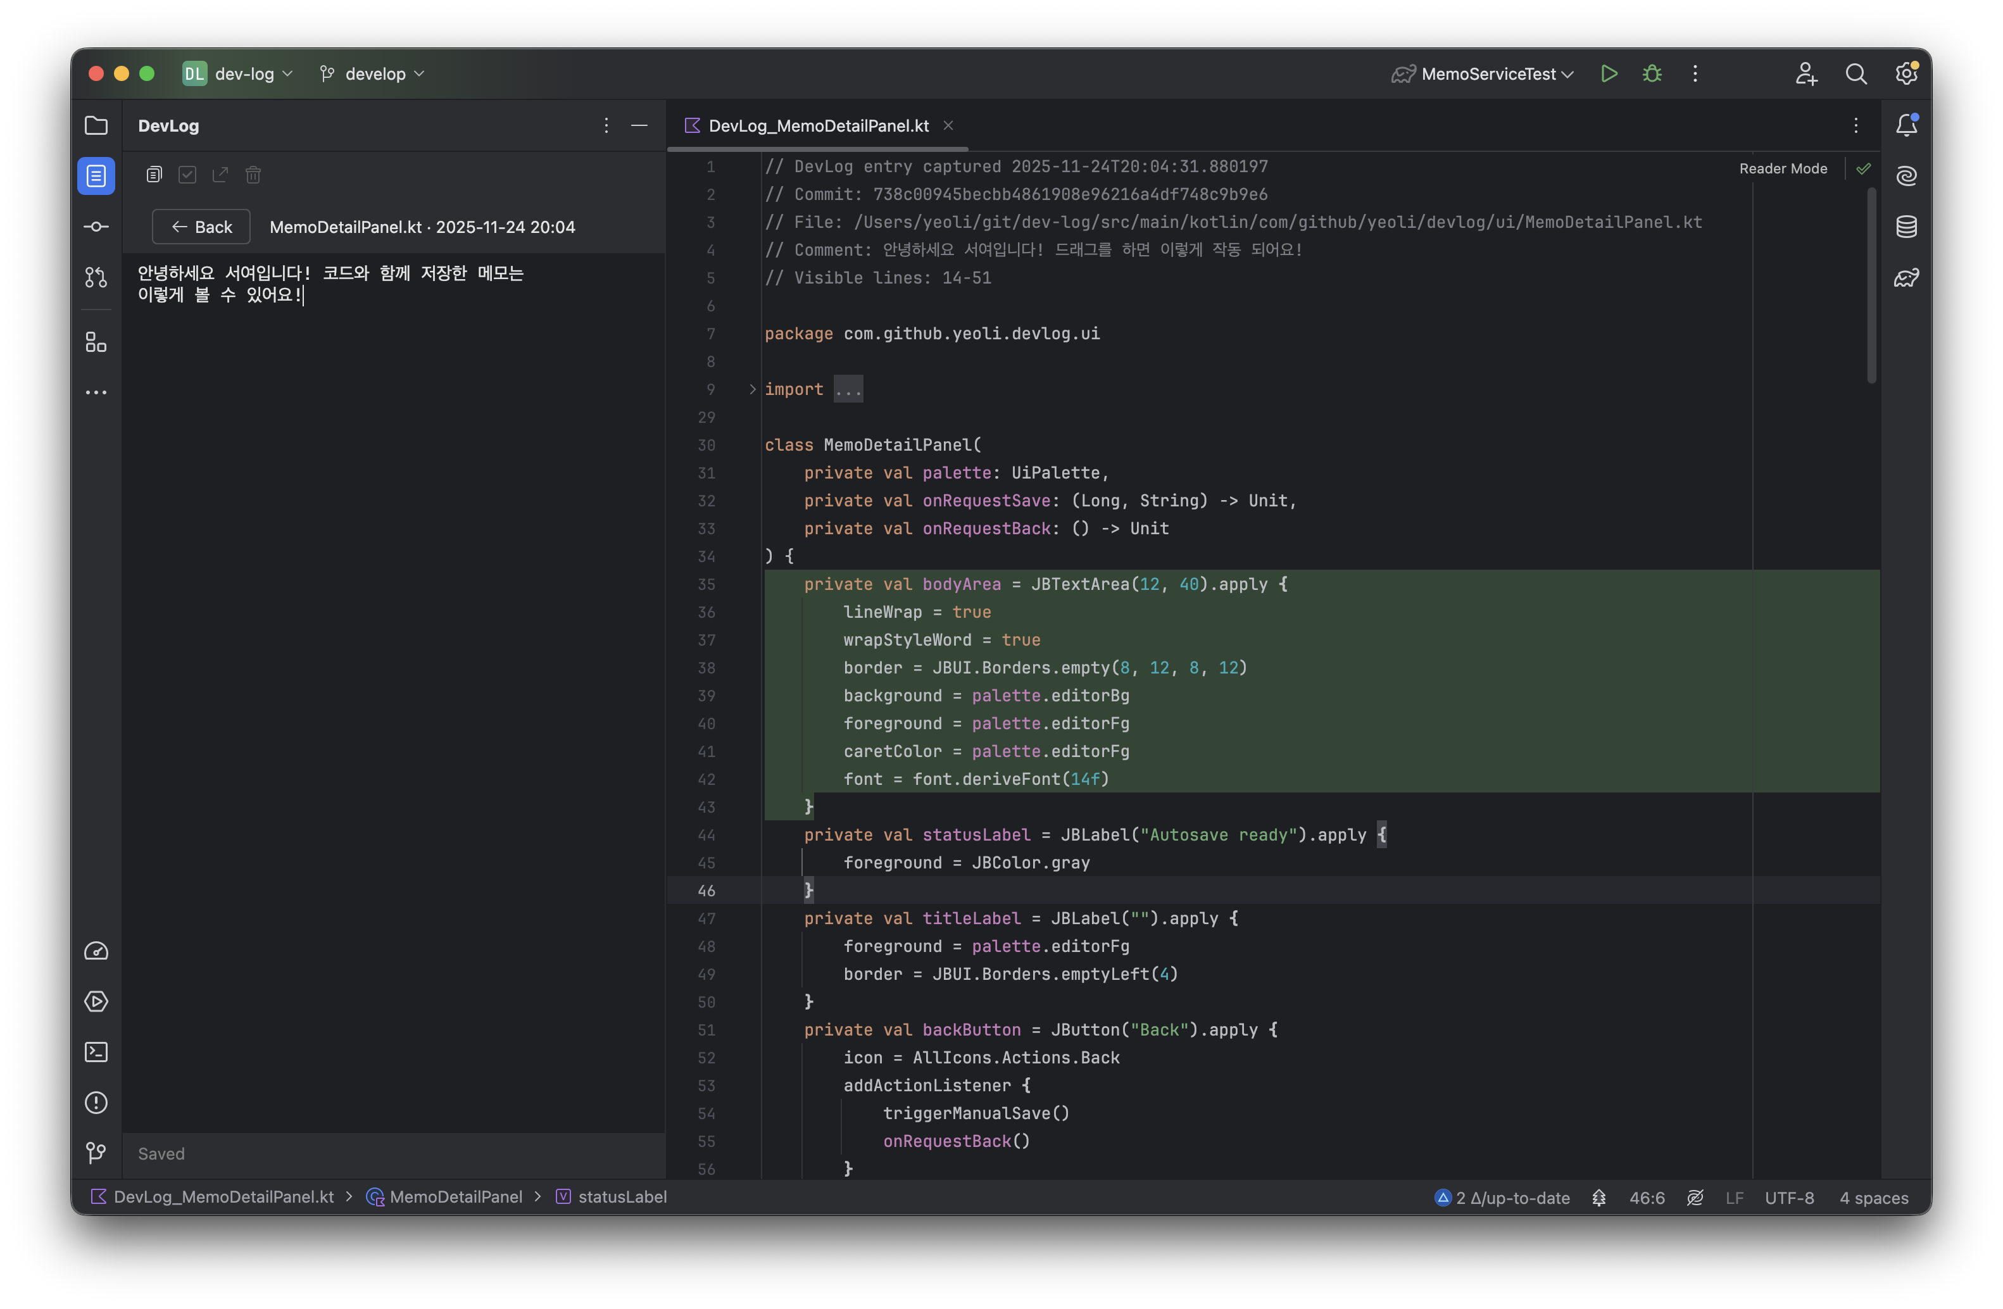Open the Project folder tool window
The height and width of the screenshot is (1309, 2003).
96,125
